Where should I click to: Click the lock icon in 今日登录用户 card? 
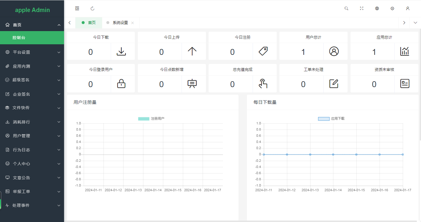(x=121, y=84)
